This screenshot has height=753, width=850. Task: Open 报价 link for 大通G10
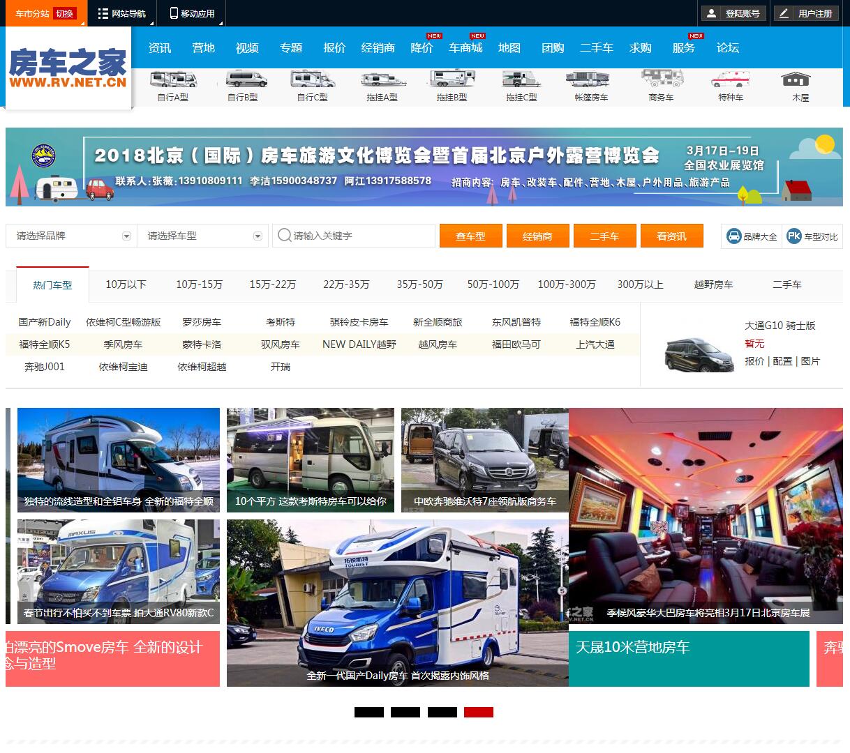click(x=754, y=361)
